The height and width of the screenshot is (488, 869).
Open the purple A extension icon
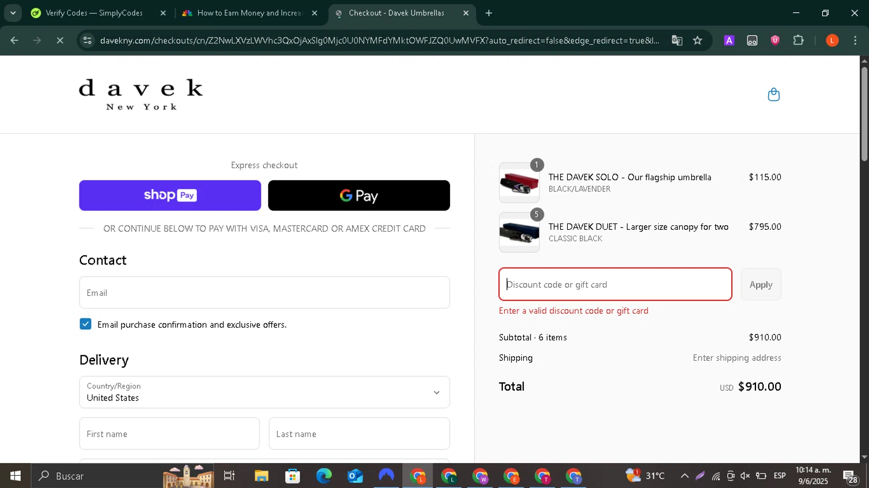pos(729,41)
